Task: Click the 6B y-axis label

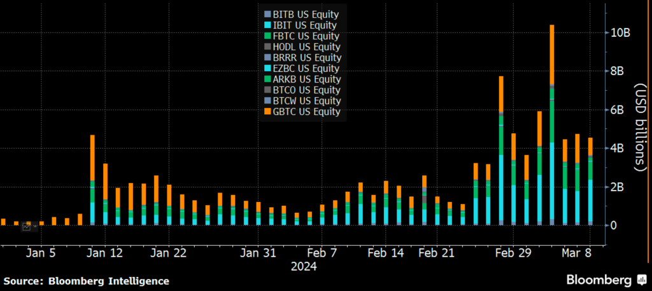Action: pyautogui.click(x=616, y=110)
